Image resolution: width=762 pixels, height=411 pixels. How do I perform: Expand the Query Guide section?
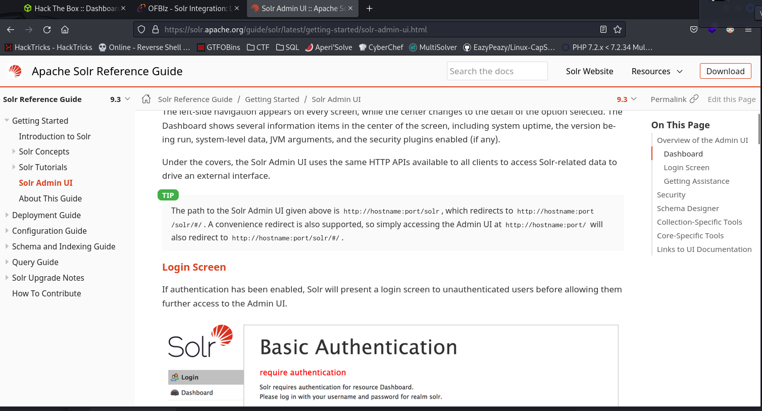point(7,262)
